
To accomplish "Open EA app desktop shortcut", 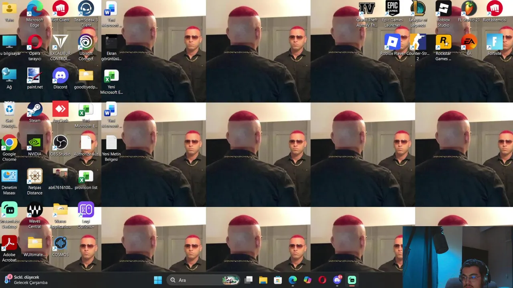I will 469,45.
